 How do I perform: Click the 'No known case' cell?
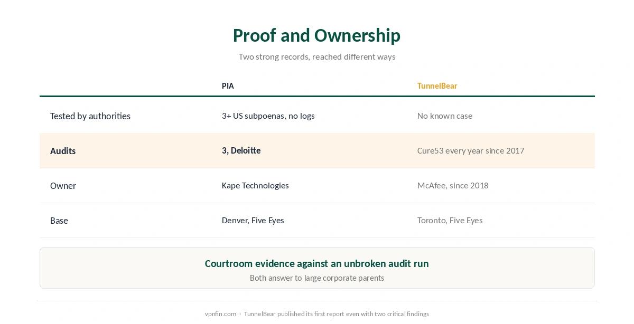click(x=445, y=116)
